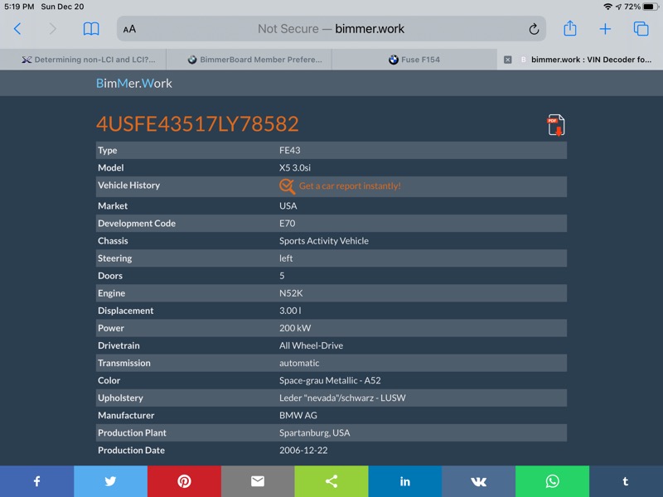Pin page to Pinterest
The width and height of the screenshot is (663, 497).
pyautogui.click(x=184, y=481)
